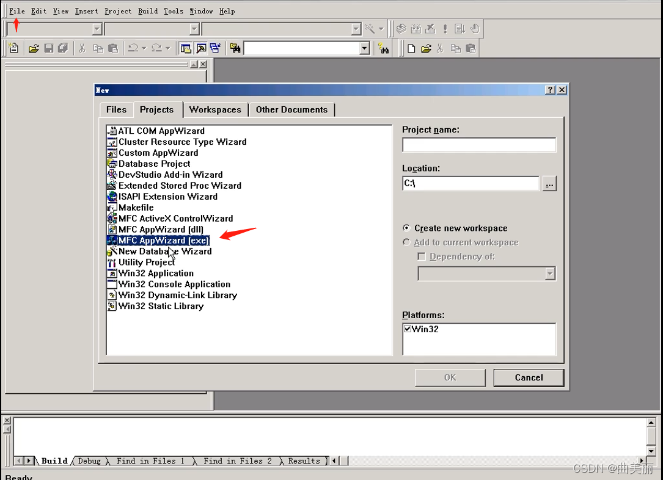Open the Redo history dropdown arrow
The image size is (663, 480).
tap(167, 48)
